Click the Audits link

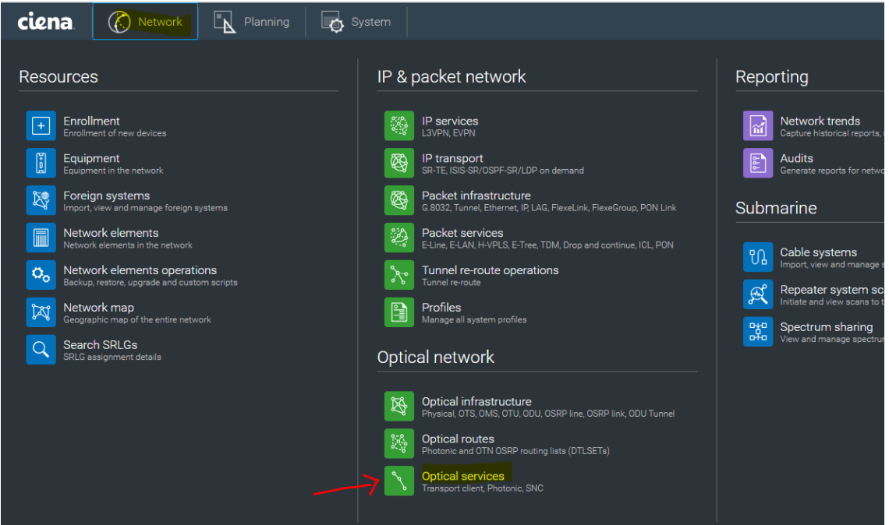(x=797, y=158)
